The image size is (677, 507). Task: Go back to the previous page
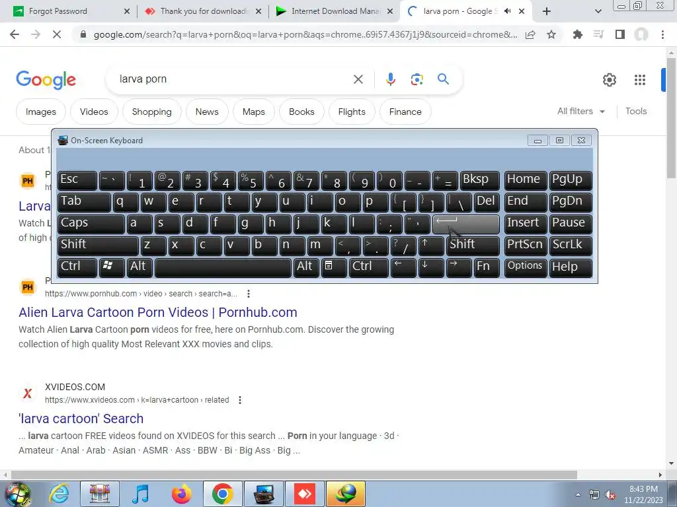click(15, 34)
